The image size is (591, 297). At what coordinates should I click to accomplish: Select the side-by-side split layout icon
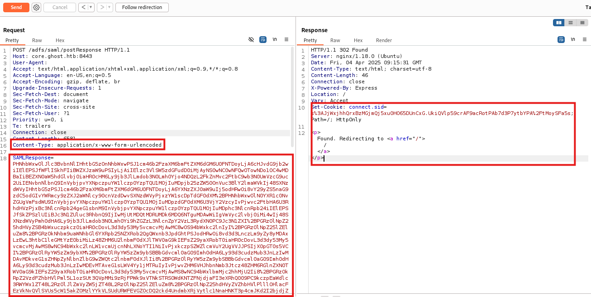[x=559, y=23]
